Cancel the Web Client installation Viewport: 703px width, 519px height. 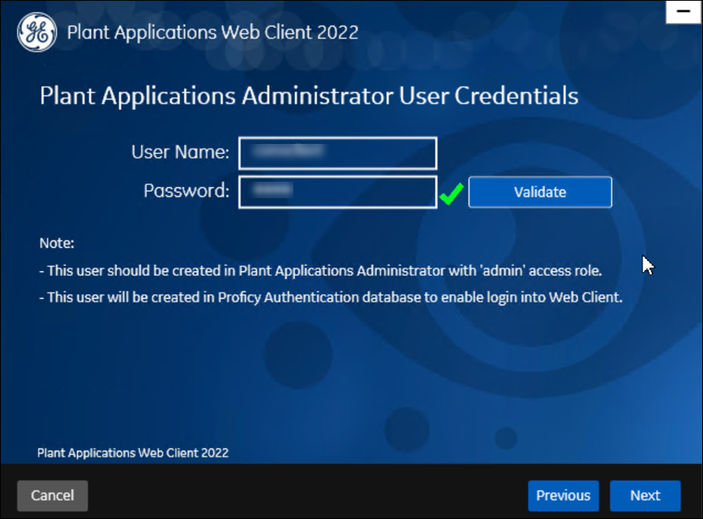pyautogui.click(x=53, y=495)
